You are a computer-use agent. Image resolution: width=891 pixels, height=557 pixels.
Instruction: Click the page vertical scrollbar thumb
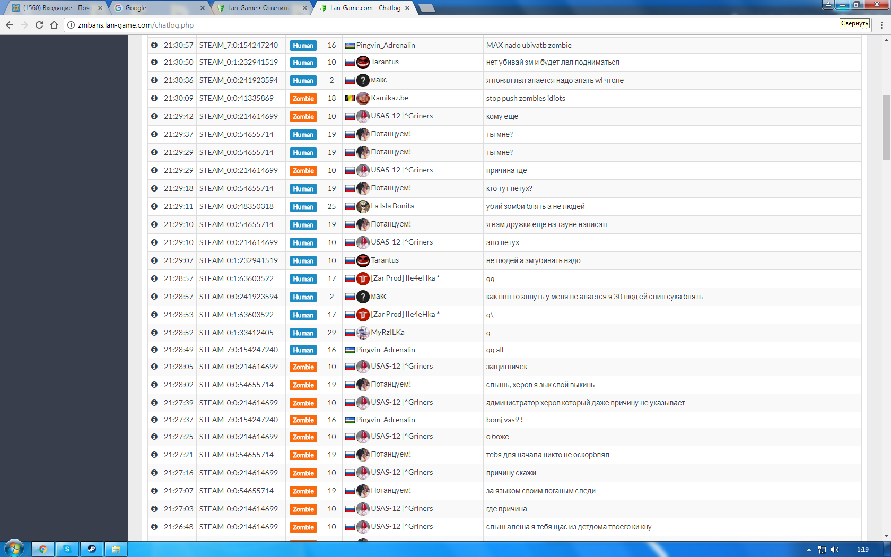(886, 127)
